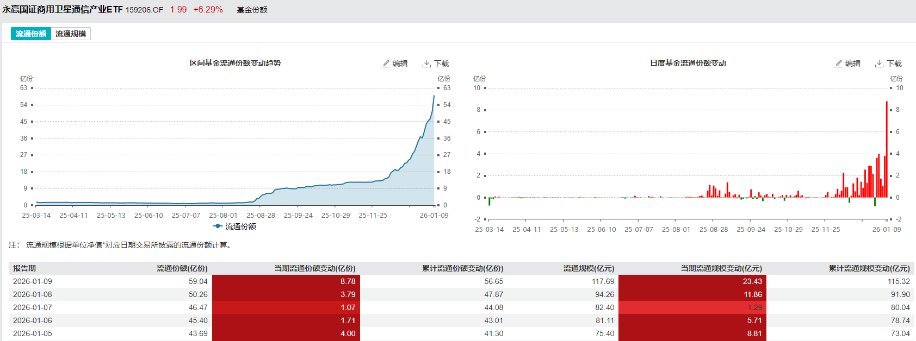Screen dimensions: 916x341
Task: Click the download icon on daily chart
Action: [879, 64]
